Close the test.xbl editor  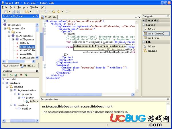139,17
